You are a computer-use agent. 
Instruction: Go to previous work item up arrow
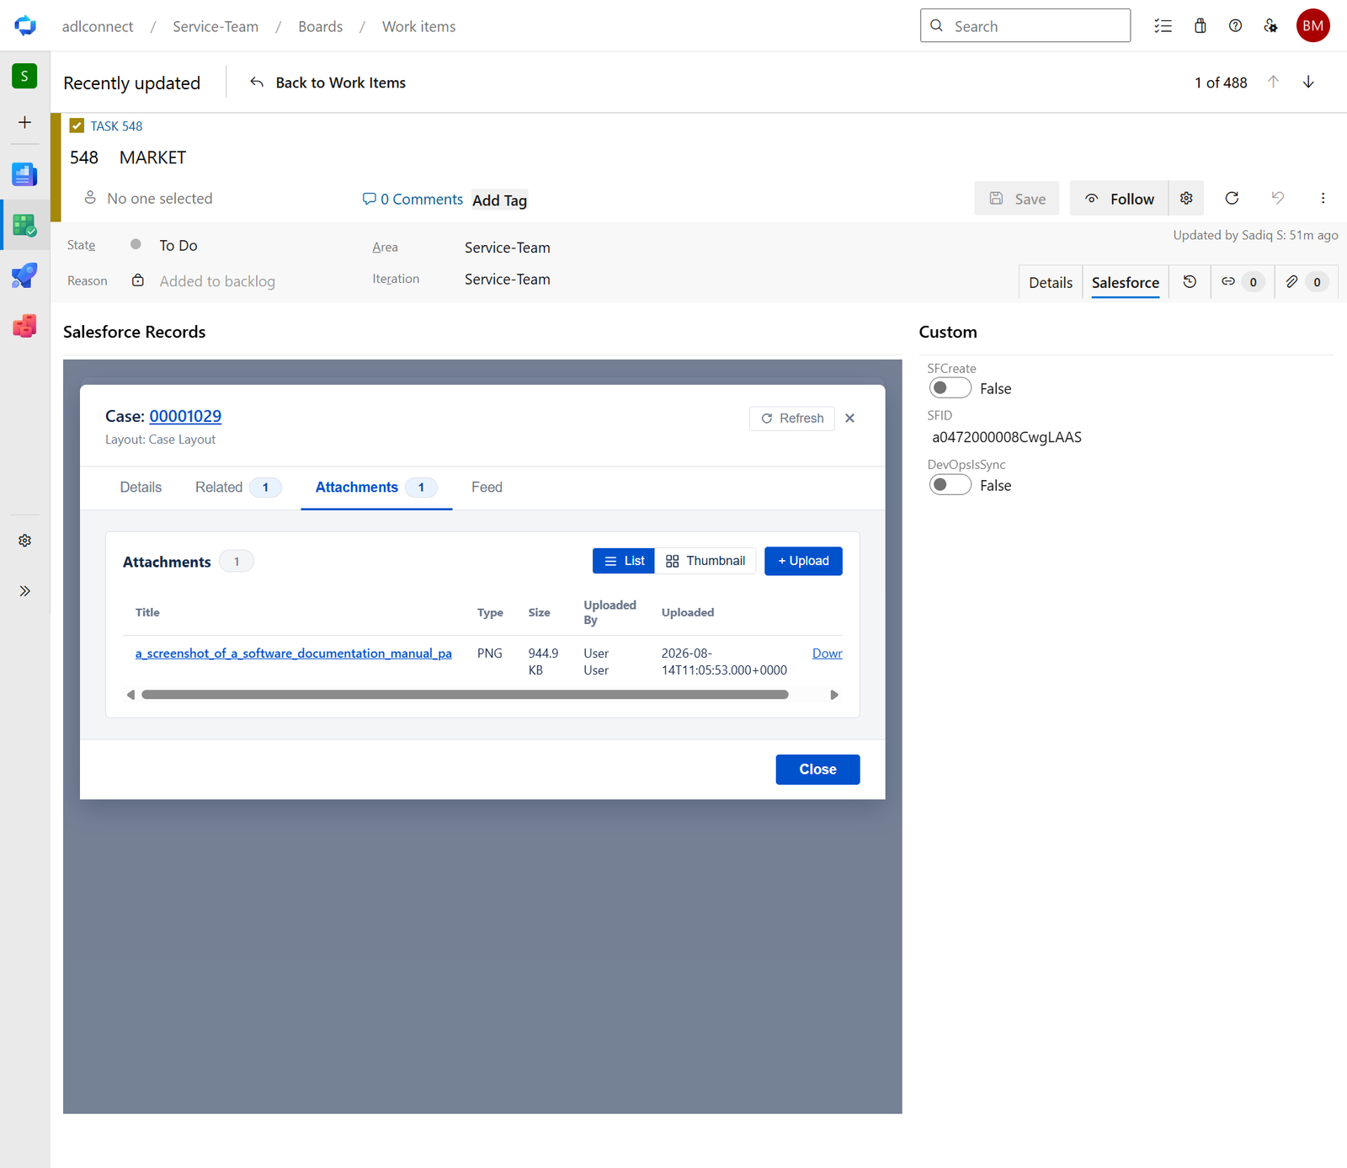pos(1274,82)
